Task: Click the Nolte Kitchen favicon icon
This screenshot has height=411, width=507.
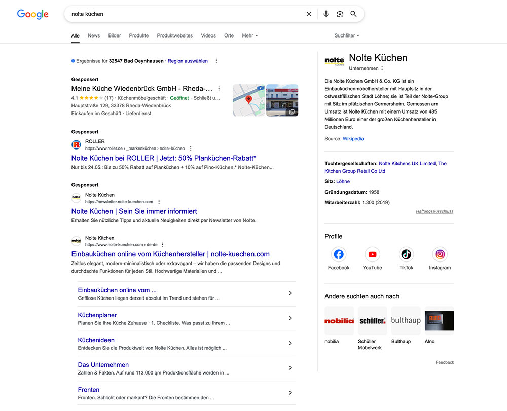Action: [76, 241]
